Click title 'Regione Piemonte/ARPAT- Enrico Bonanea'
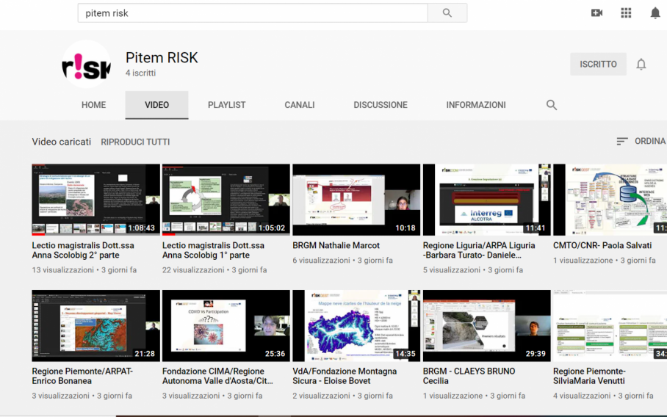 tap(82, 376)
